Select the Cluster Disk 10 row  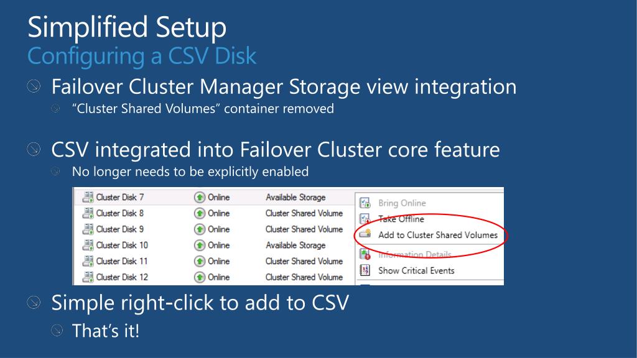click(214, 246)
